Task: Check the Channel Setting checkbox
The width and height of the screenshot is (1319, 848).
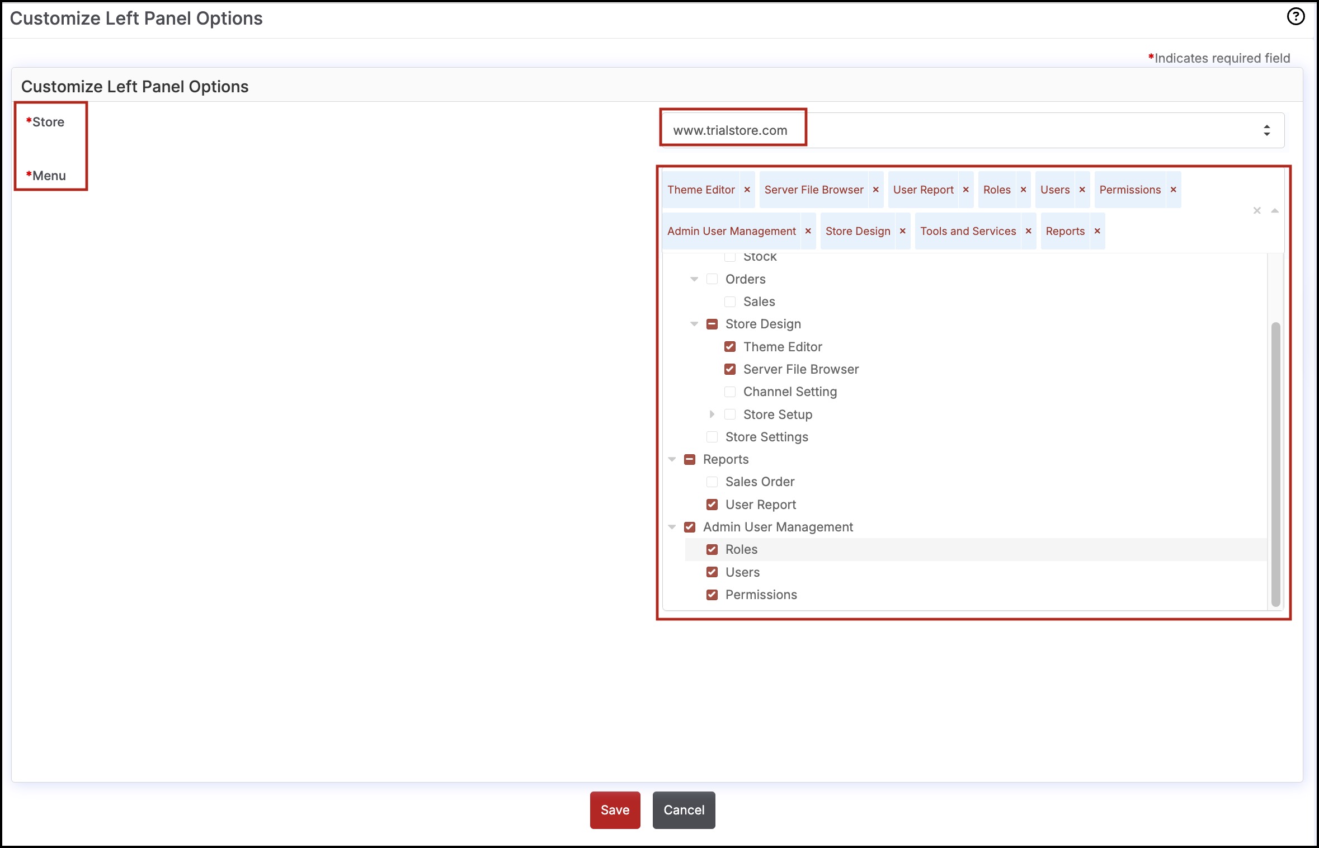Action: [730, 392]
